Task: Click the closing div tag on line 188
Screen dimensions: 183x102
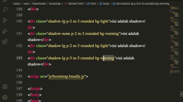Action: pos(33,9)
